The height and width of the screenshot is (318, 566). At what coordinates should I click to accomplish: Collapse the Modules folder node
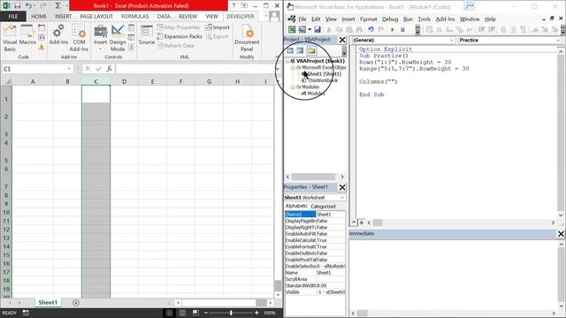tap(293, 87)
